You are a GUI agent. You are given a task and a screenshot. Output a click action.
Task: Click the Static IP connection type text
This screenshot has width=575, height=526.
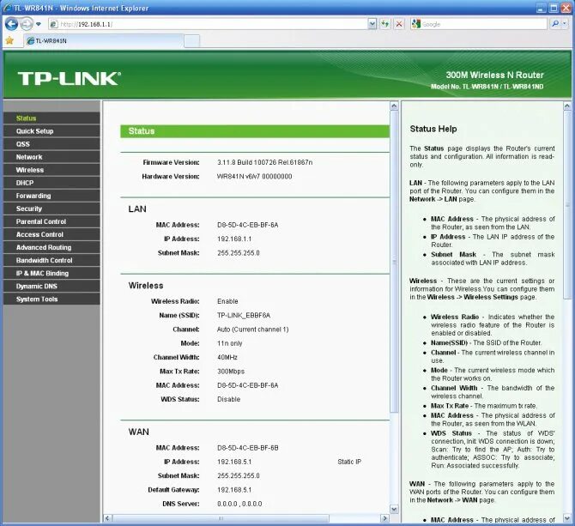point(349,462)
